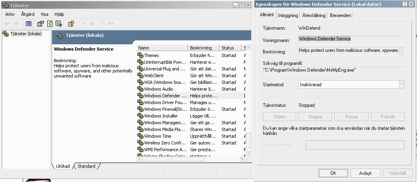
Task: Switch to the Beroenden tab
Action: point(340,15)
